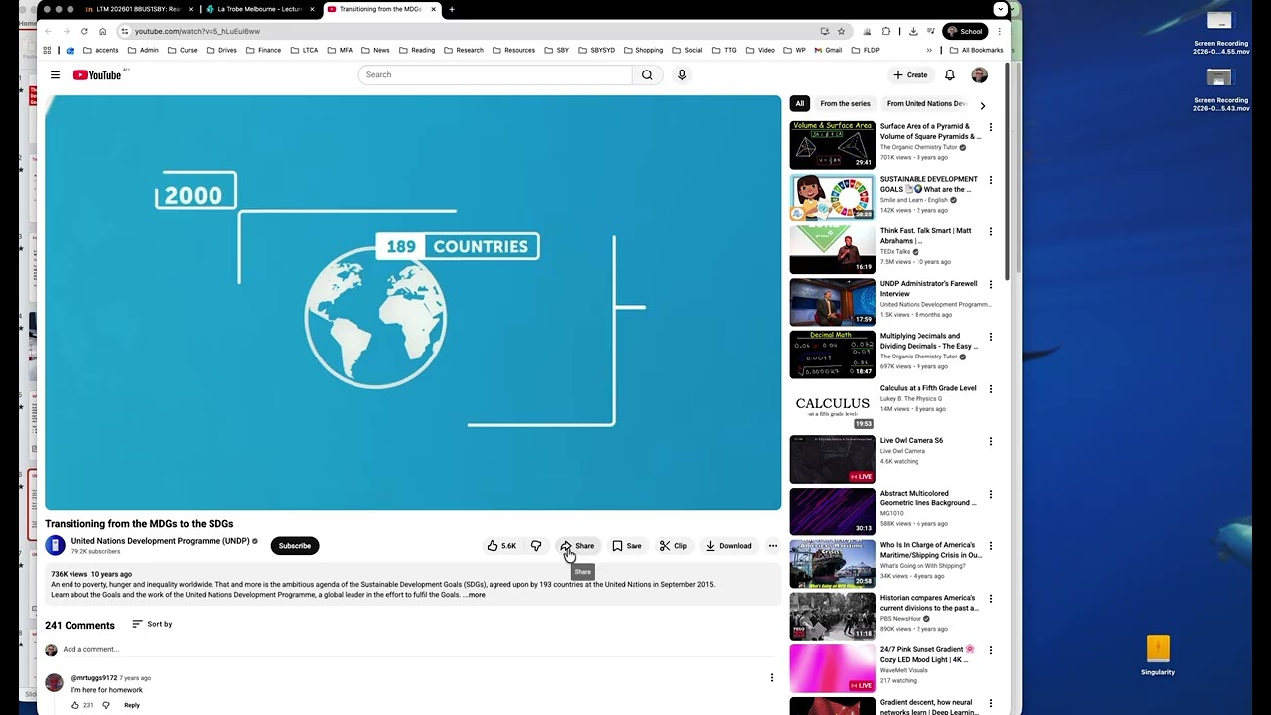This screenshot has width=1271, height=715.
Task: Open options for Live Owl Camera S6
Action: [x=990, y=442]
